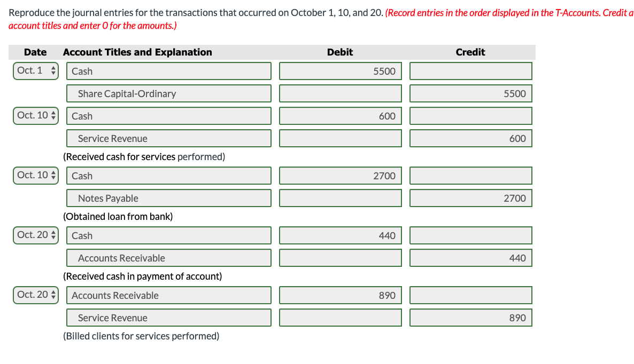Open the Oct. 1 date dropdown
The width and height of the screenshot is (634, 364).
[35, 69]
